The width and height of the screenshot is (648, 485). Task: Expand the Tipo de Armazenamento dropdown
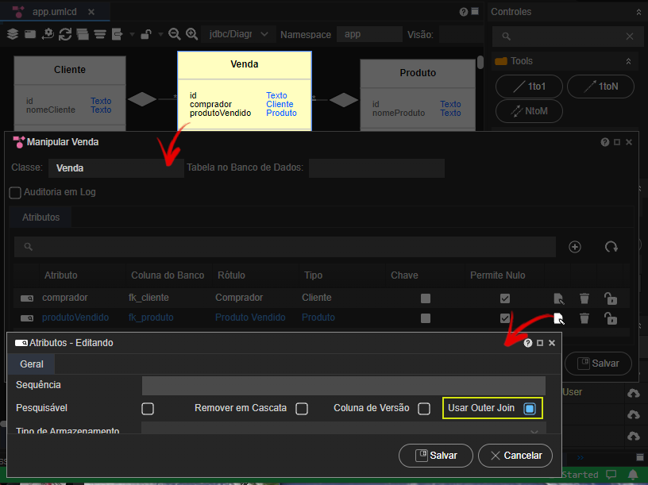(x=344, y=428)
